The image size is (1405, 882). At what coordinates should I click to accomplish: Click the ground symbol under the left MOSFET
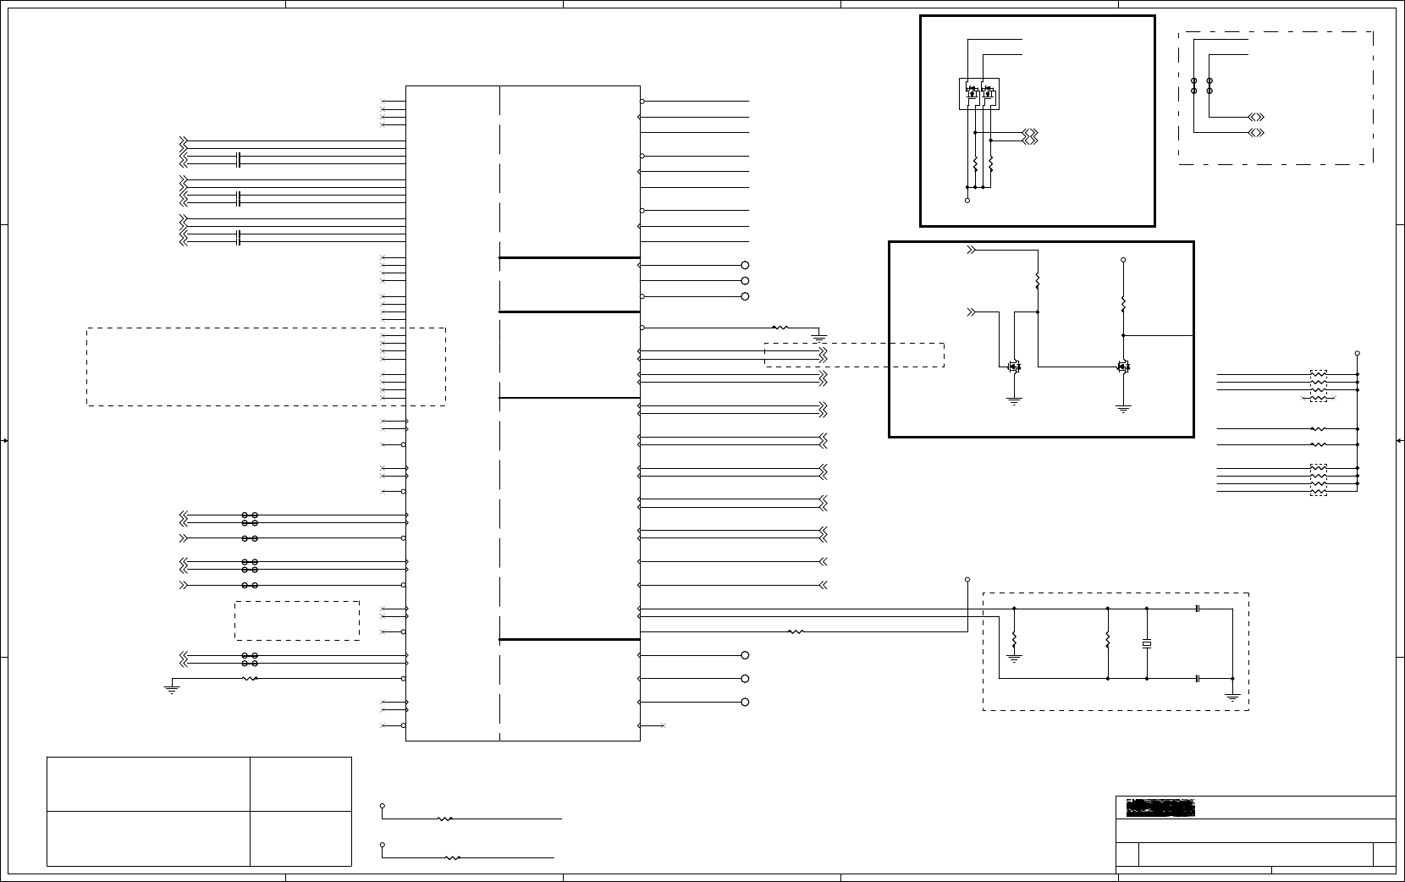point(1014,401)
